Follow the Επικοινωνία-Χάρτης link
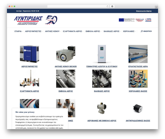165x139 pixels. click(144, 11)
